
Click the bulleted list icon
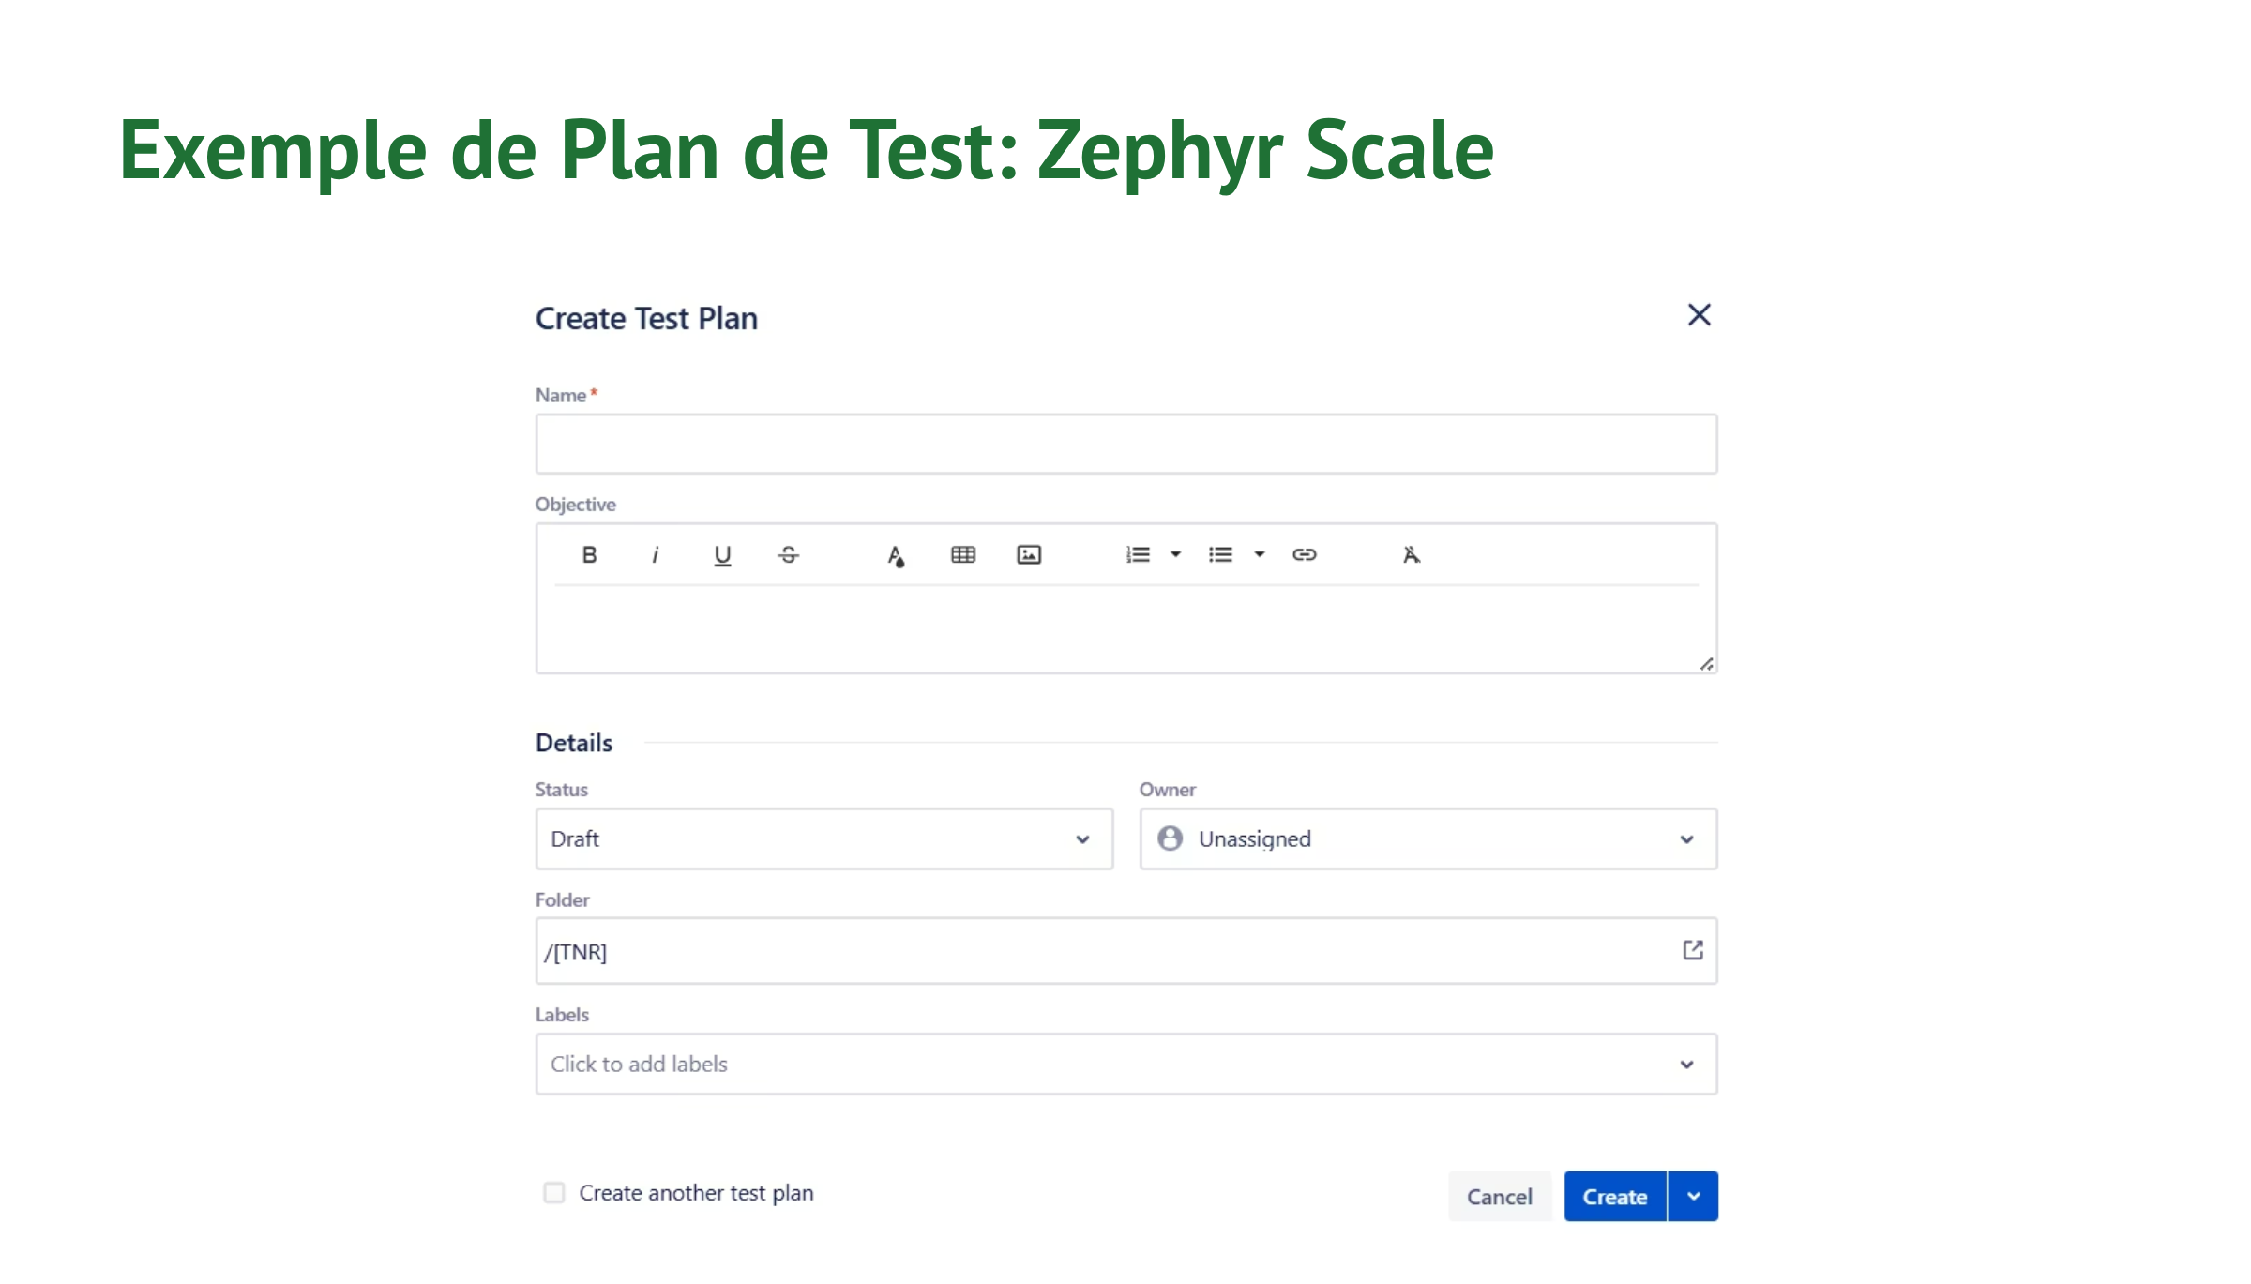(1220, 555)
